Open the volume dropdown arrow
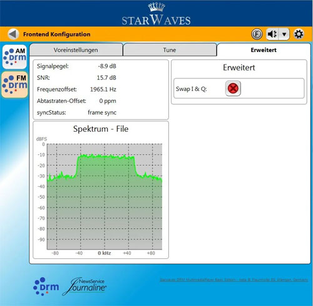Viewport: 313px width, 306px height. pyautogui.click(x=284, y=34)
